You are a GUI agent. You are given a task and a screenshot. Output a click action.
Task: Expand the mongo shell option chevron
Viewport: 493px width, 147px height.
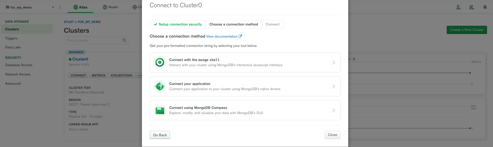coord(333,63)
